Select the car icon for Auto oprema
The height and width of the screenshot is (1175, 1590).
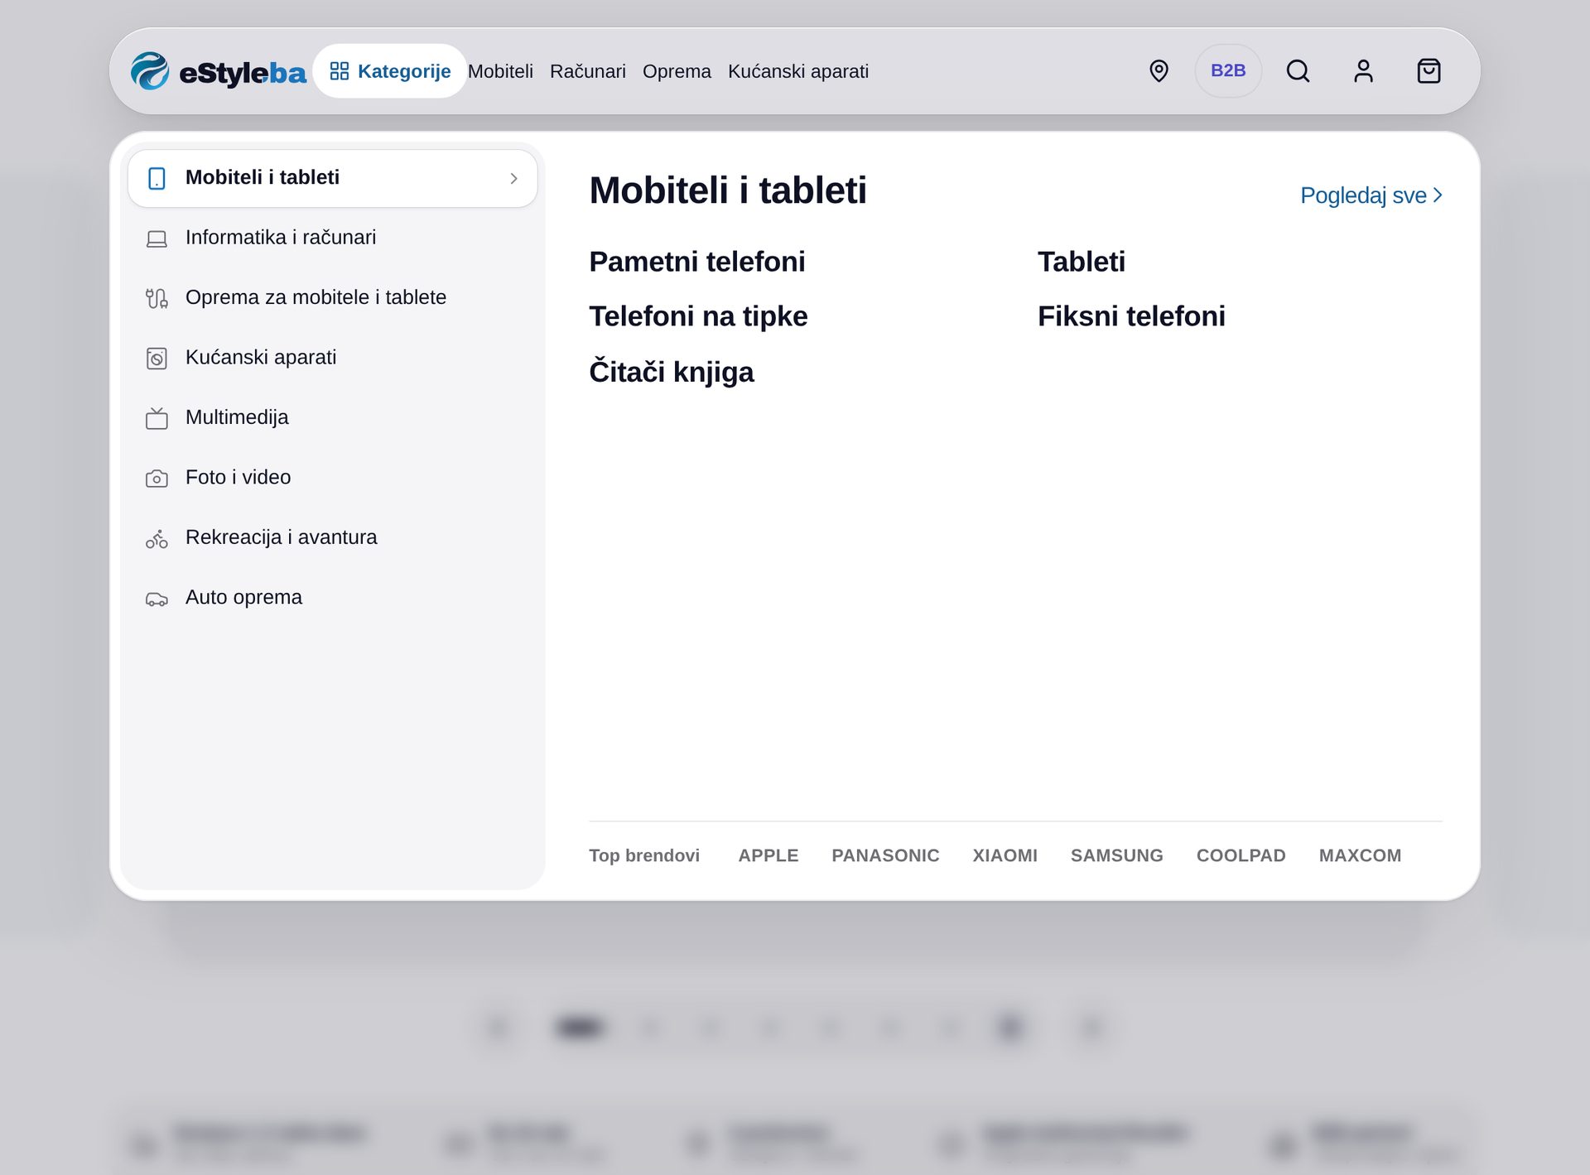157,599
